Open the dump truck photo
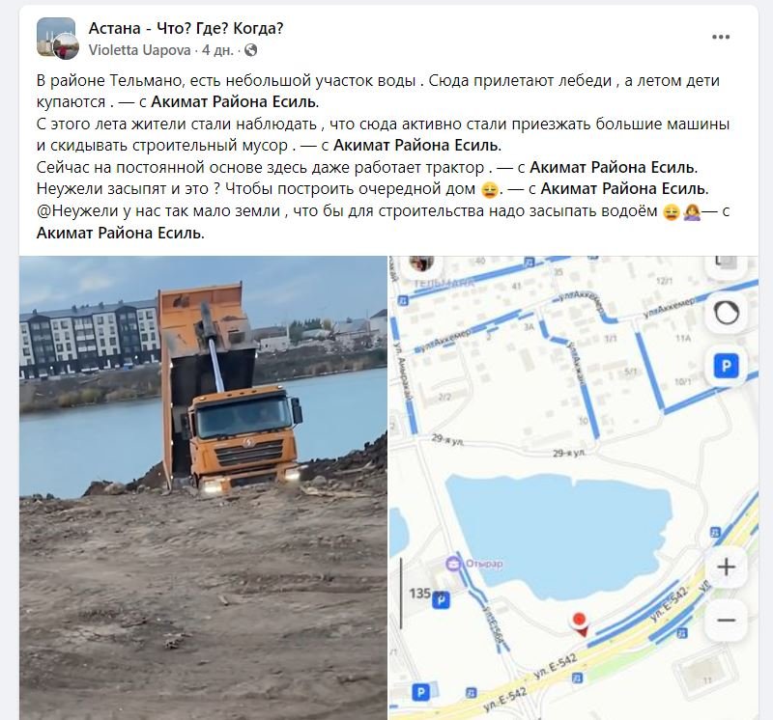The width and height of the screenshot is (773, 720). 203,487
